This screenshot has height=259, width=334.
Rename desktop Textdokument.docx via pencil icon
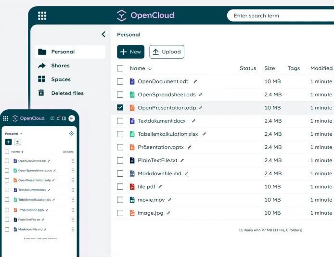click(193, 121)
